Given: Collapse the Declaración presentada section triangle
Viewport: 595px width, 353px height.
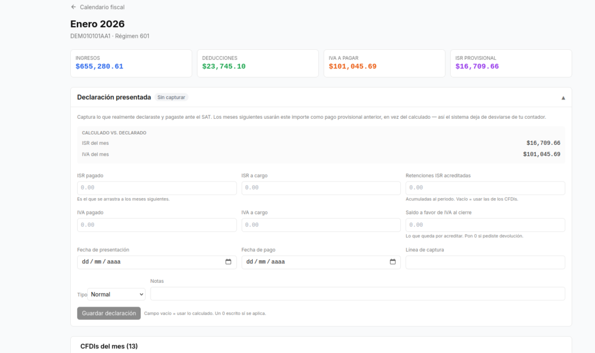Looking at the screenshot, I should click(563, 98).
